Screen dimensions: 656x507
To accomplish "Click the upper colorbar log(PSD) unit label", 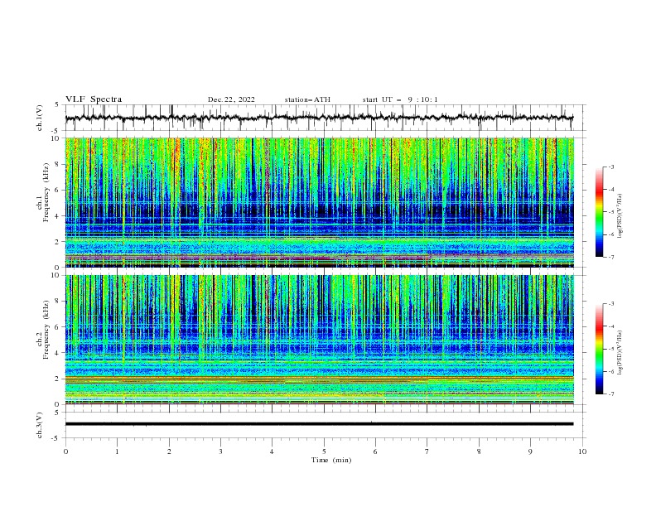I will (x=620, y=216).
